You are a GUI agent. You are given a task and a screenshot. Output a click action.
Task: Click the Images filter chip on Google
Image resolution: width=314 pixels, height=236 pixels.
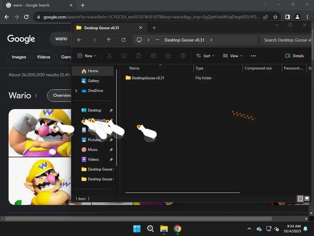tap(19, 57)
